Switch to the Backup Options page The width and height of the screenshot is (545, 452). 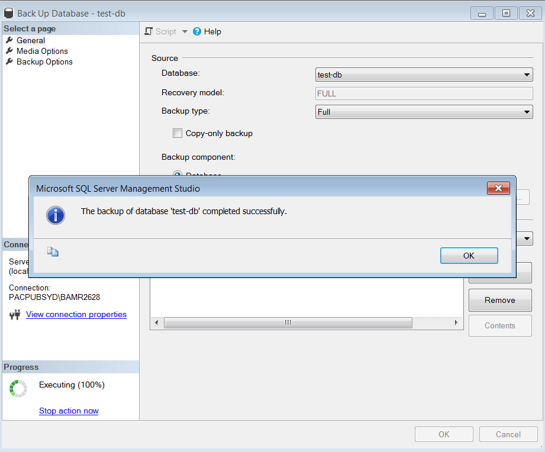tap(44, 62)
